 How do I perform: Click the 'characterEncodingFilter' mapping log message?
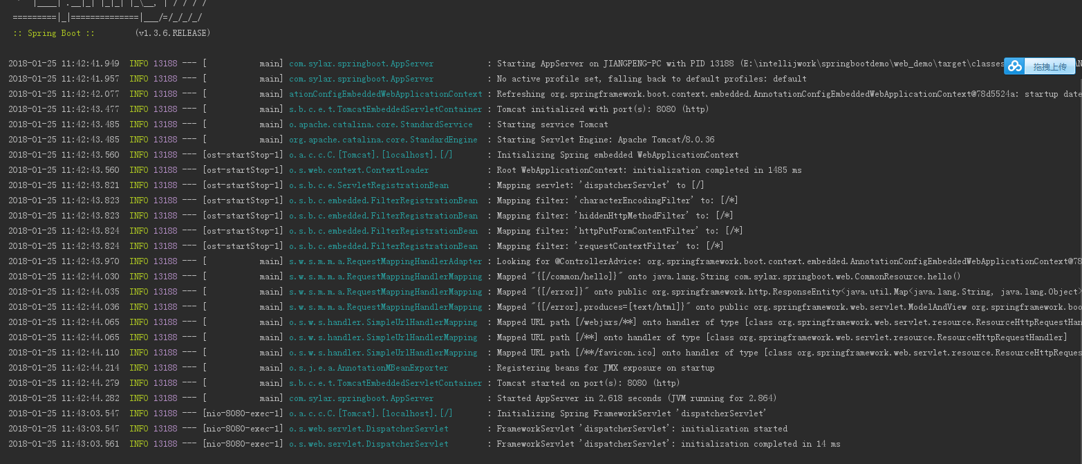tap(617, 201)
